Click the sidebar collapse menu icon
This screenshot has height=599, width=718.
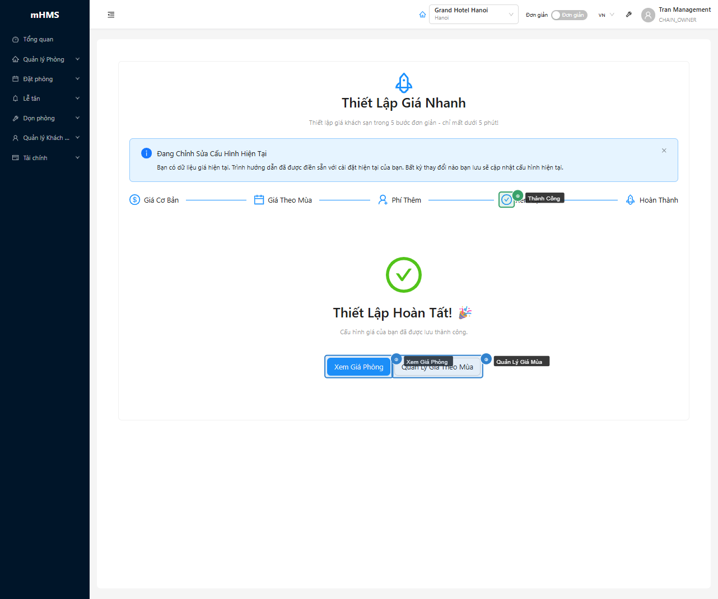click(x=111, y=15)
